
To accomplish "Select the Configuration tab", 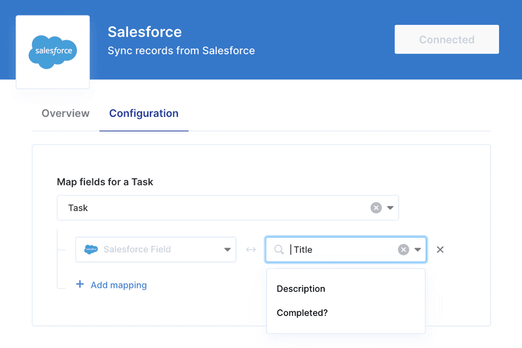I will coord(144,113).
